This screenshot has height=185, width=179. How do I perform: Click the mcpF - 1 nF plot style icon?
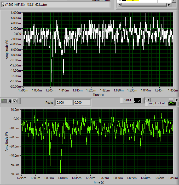[172, 103]
